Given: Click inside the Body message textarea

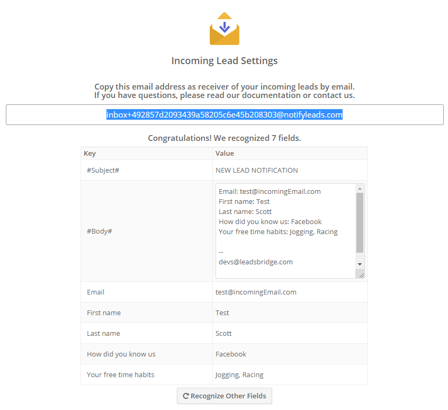Looking at the screenshot, I should pos(286,231).
